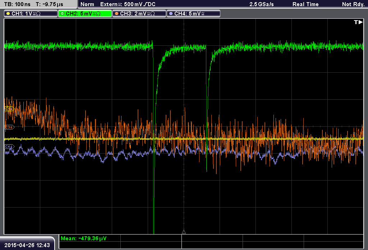
Task: Click the Extern 500 mV DC trigger source
Action: pyautogui.click(x=128, y=4)
